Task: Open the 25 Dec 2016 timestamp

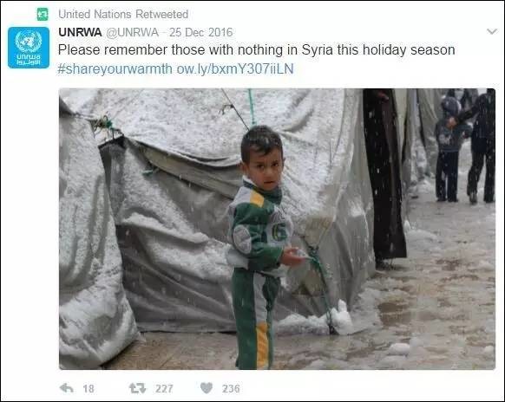Action: coord(201,32)
